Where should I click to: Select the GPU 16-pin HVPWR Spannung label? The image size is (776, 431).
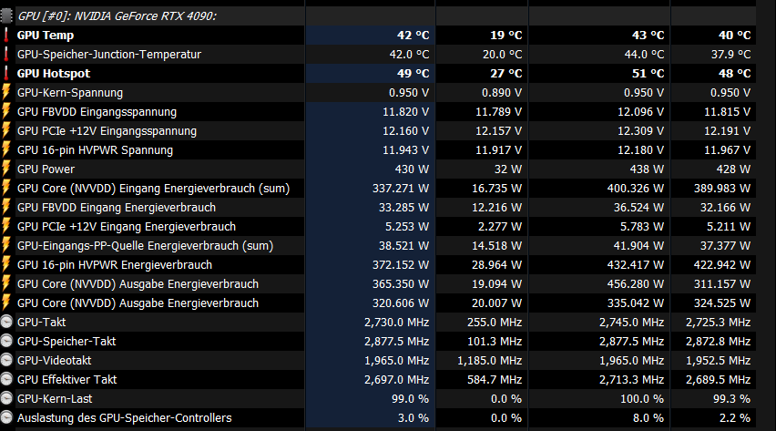point(95,150)
